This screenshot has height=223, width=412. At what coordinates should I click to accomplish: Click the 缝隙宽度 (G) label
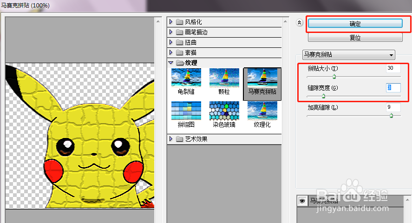point(323,88)
